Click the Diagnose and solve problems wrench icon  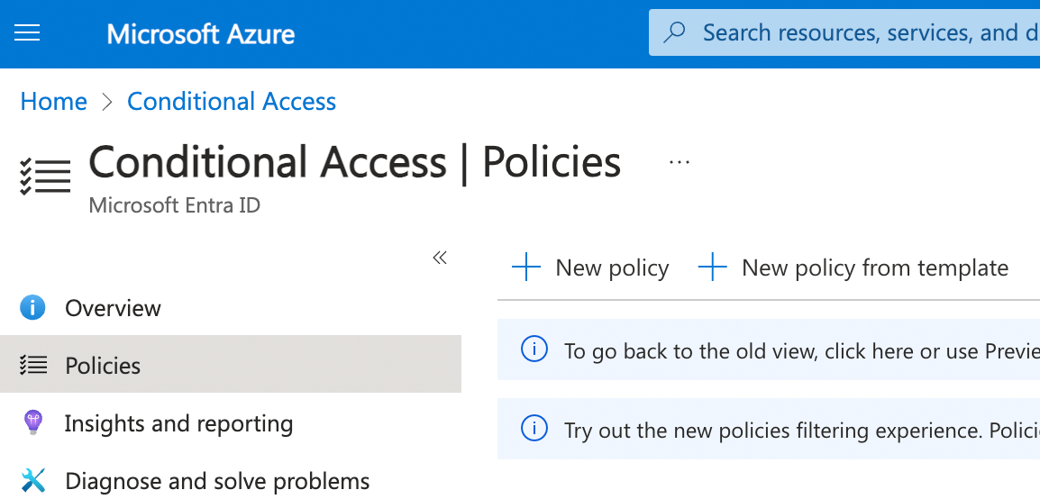[32, 480]
